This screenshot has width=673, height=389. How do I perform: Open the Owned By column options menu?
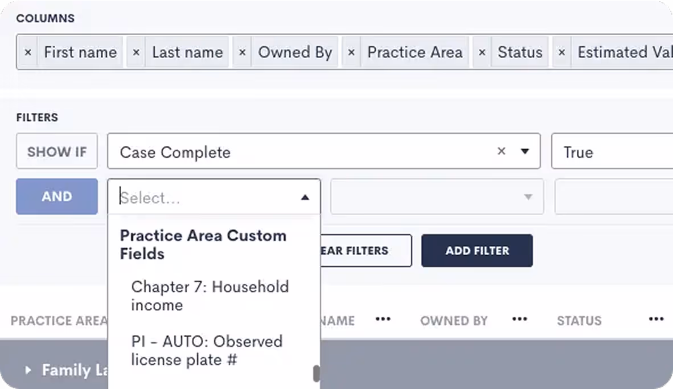(x=519, y=320)
